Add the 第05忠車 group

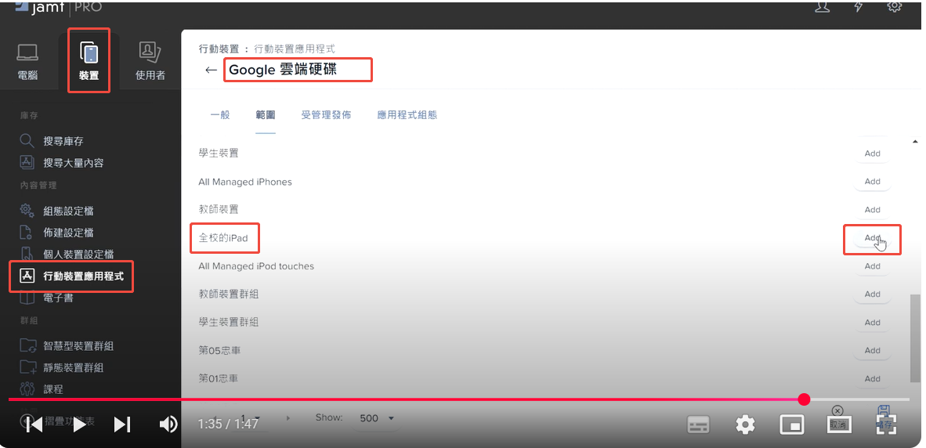coord(872,351)
